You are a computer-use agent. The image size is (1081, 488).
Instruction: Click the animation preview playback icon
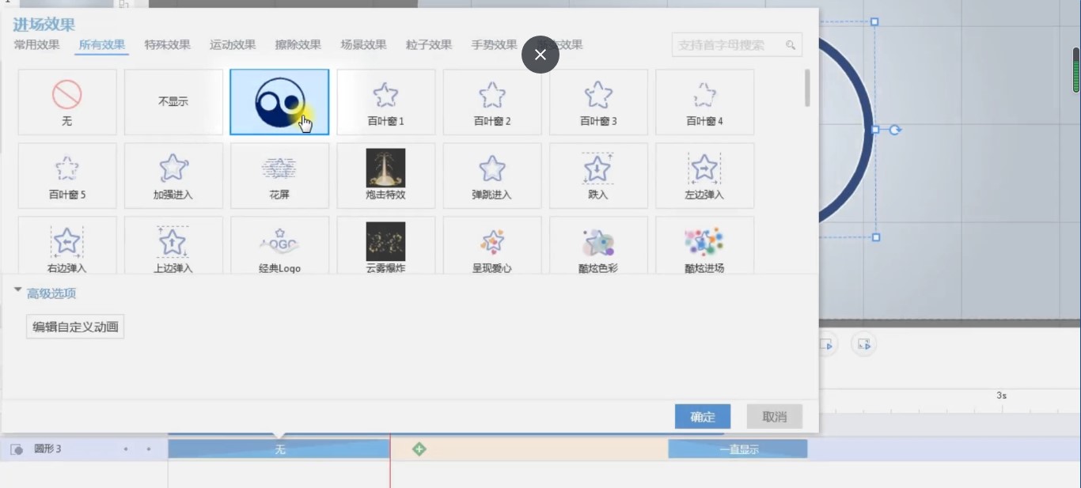tap(827, 344)
